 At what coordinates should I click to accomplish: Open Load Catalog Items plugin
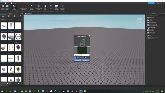(39, 7)
